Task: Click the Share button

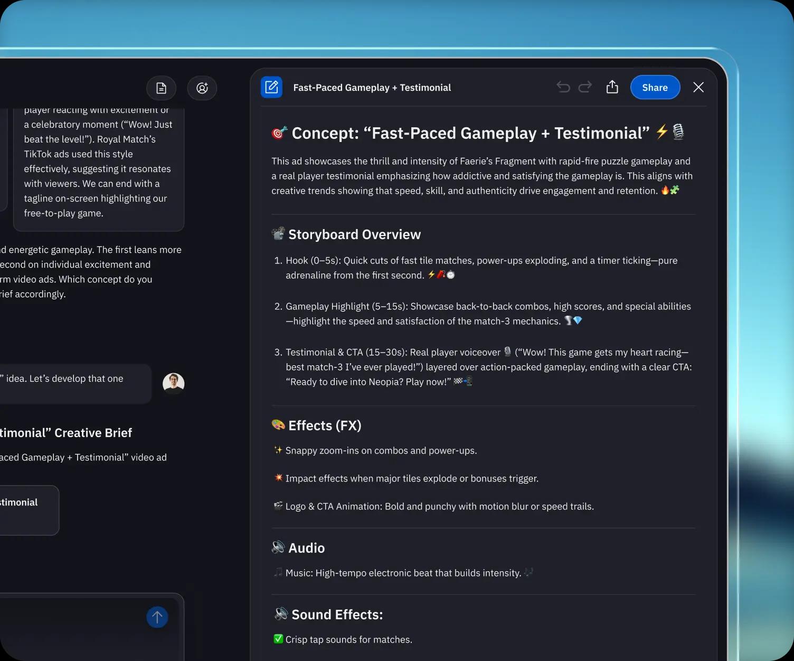Action: coord(655,88)
